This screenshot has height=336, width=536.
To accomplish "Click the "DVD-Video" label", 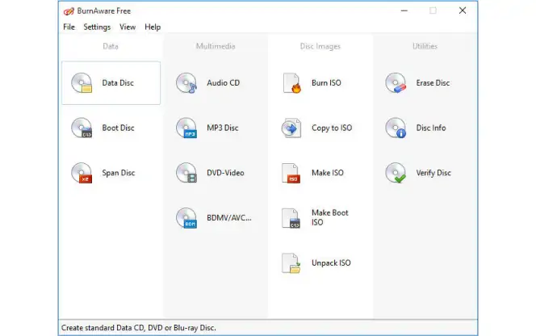I will [x=225, y=173].
